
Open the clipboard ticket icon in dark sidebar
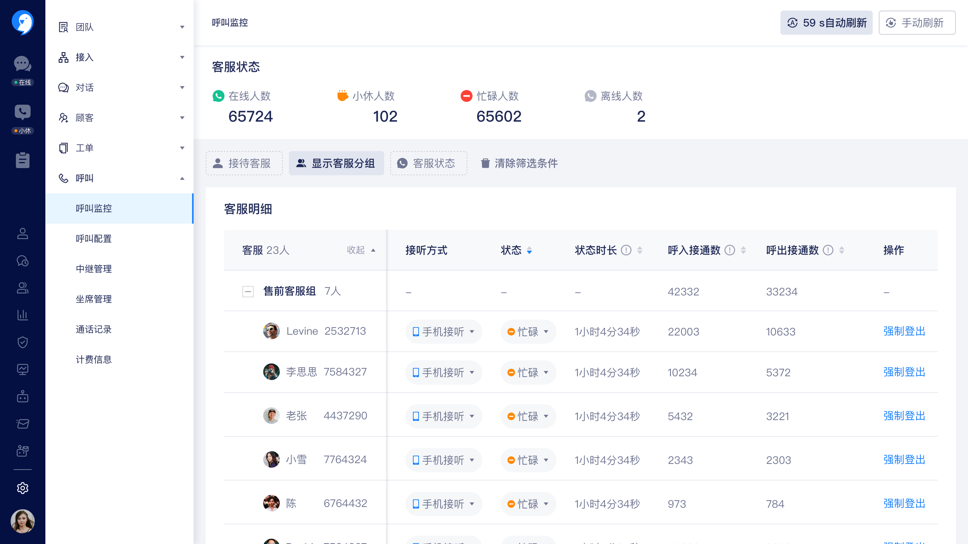tap(23, 160)
